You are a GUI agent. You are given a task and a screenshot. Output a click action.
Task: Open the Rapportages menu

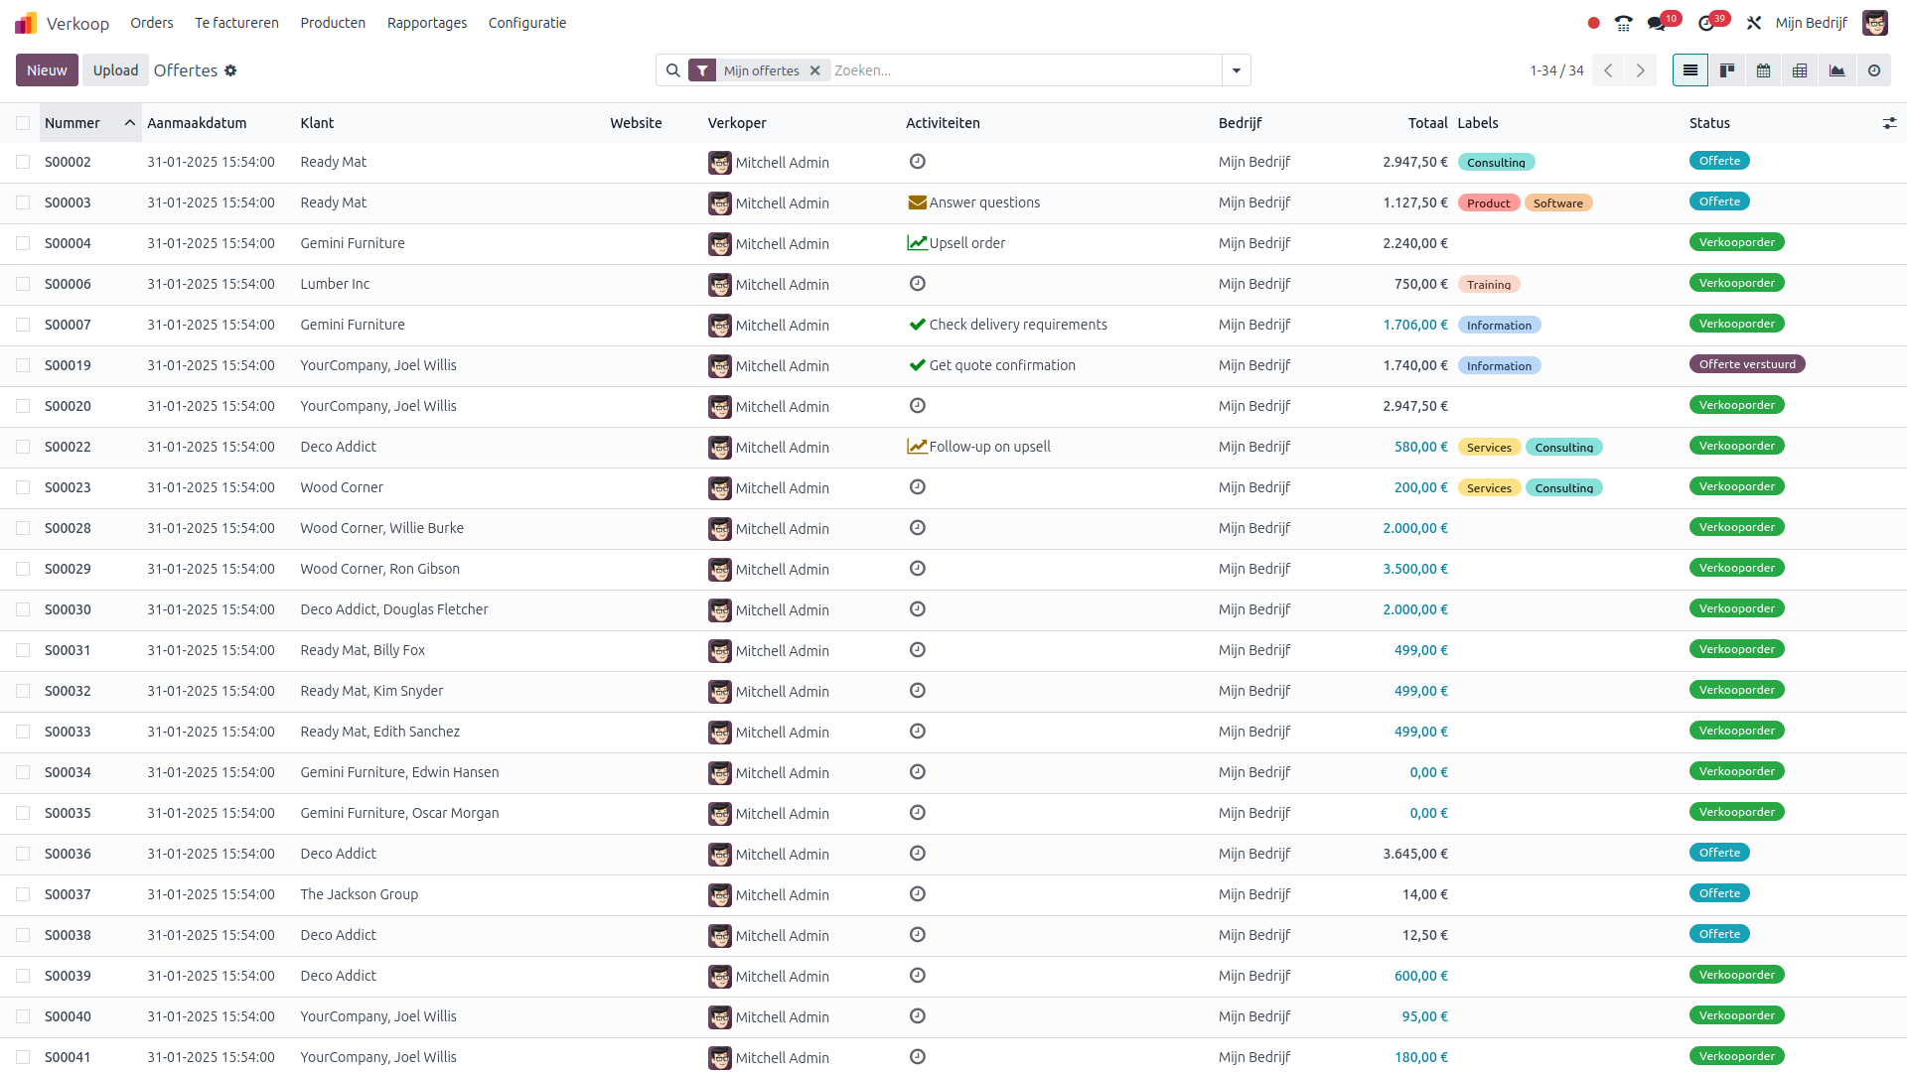[x=426, y=23]
